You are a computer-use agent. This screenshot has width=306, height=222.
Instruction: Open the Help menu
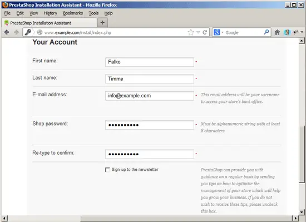(x=108, y=13)
